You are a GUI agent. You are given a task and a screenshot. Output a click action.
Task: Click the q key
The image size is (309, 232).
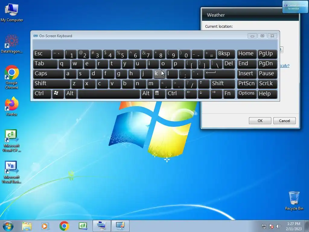click(x=64, y=64)
